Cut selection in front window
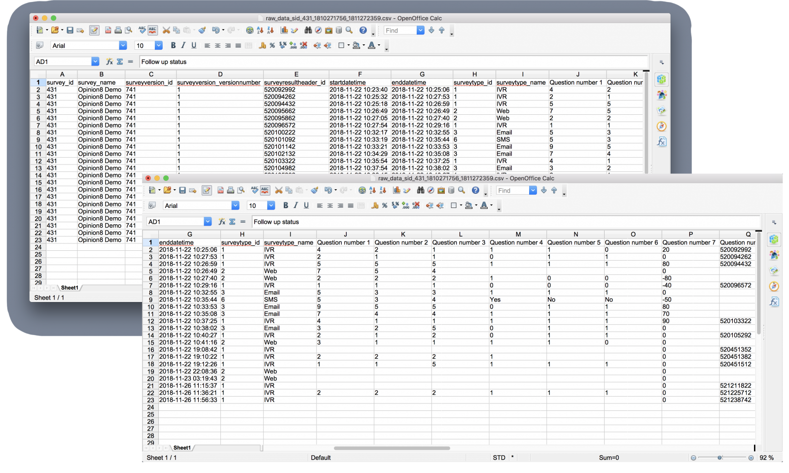The height and width of the screenshot is (473, 789). pos(279,191)
